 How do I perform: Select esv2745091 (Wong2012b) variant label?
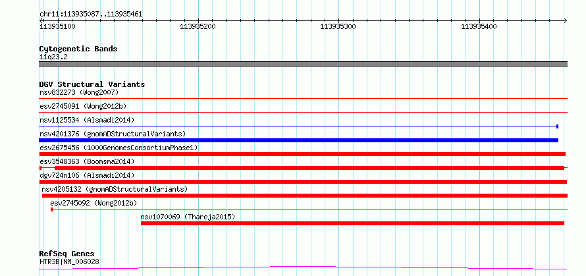[83, 106]
